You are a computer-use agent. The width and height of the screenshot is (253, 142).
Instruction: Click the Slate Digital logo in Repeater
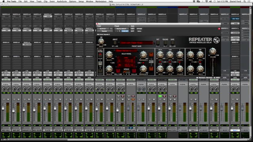[x=216, y=40]
